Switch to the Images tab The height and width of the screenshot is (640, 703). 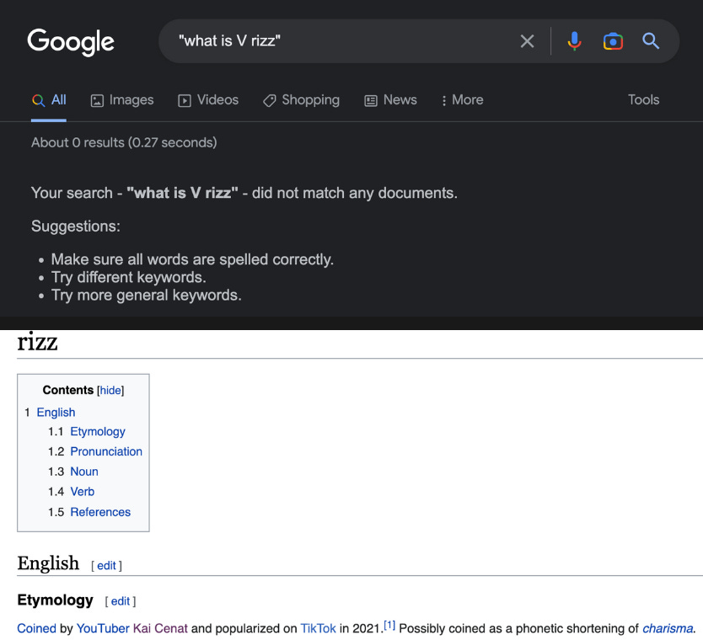tap(122, 100)
